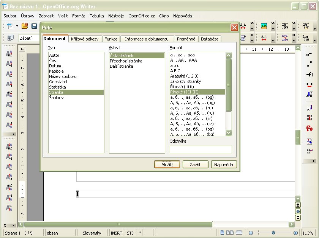Click horizontal scrollbar right arrow of document
Image resolution: width=319 pixels, height=238 pixels.
pyautogui.click(x=291, y=224)
